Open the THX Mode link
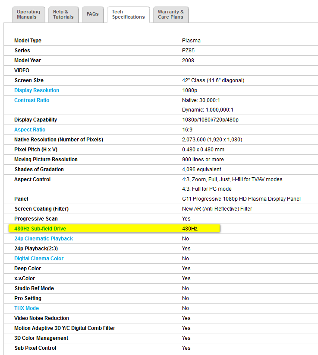The image size is (318, 355). (26, 308)
